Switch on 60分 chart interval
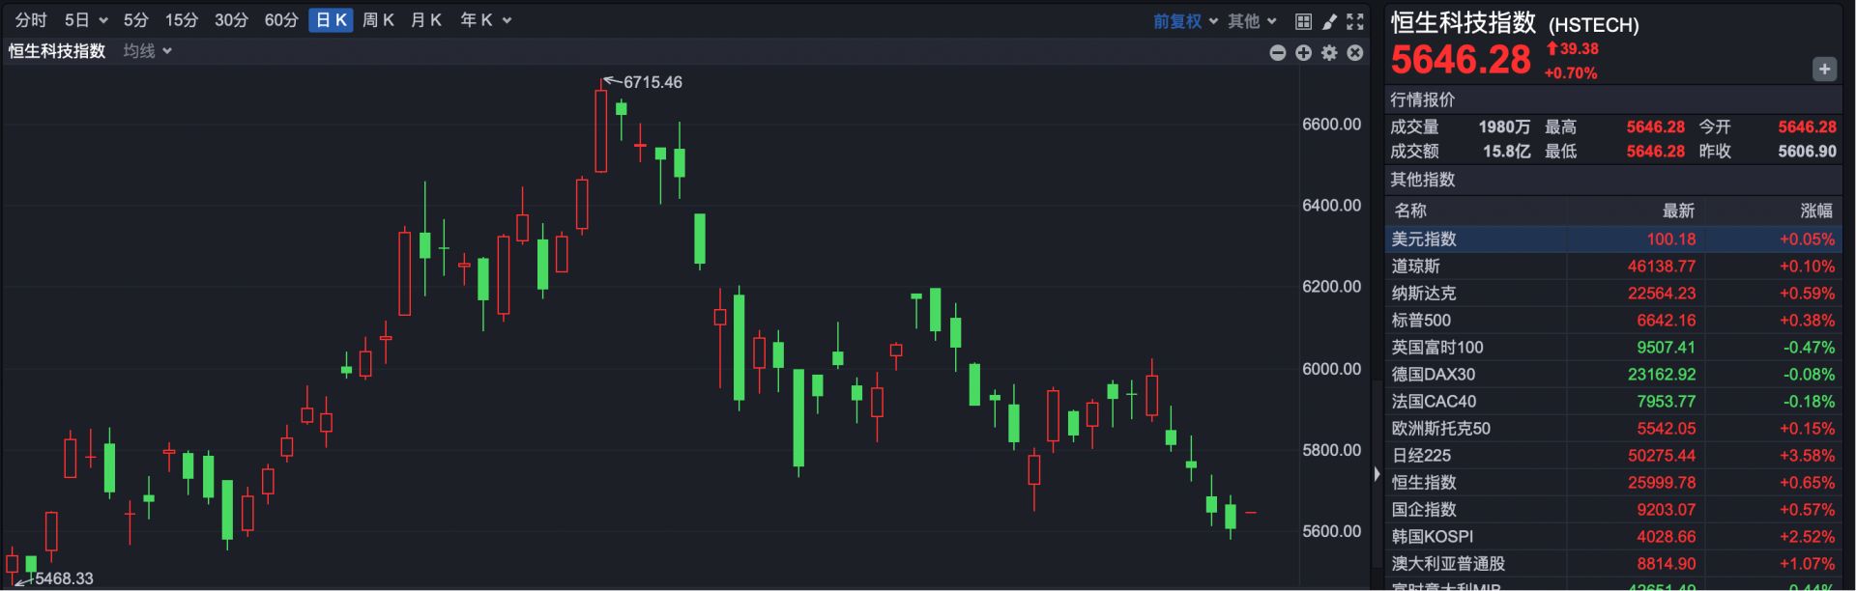 tap(280, 19)
